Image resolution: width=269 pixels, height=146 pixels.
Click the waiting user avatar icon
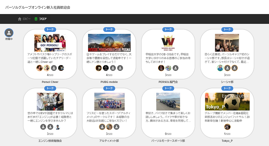pos(9,33)
